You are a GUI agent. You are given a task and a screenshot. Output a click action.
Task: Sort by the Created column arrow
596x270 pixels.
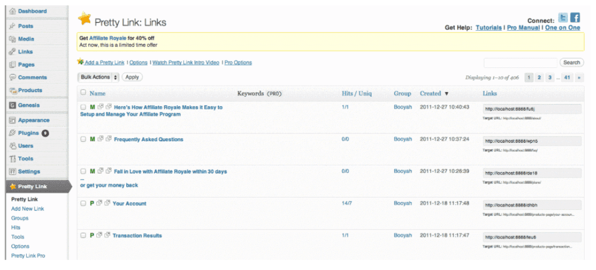click(x=446, y=94)
